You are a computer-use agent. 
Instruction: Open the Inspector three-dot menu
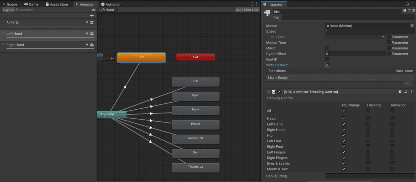(x=413, y=4)
